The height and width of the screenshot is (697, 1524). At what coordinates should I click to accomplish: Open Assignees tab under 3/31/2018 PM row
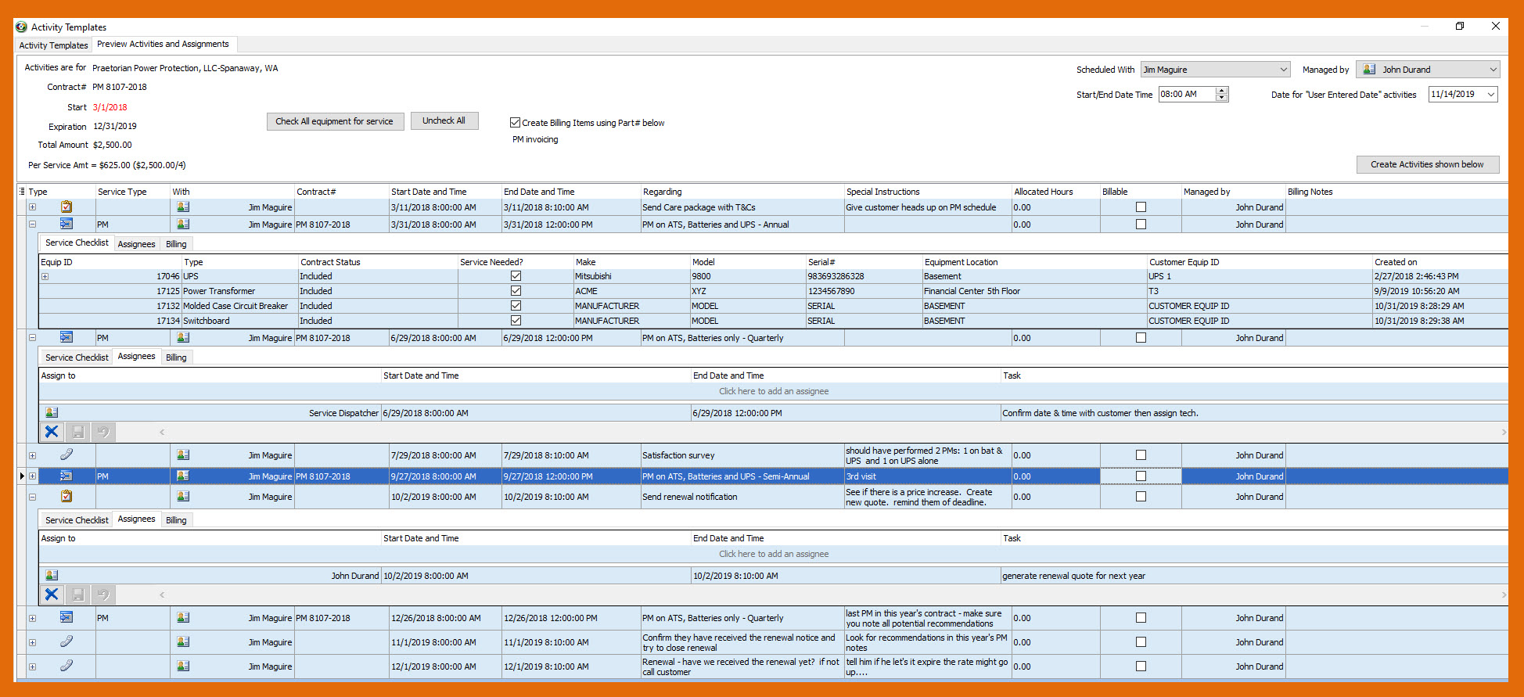[x=136, y=244]
